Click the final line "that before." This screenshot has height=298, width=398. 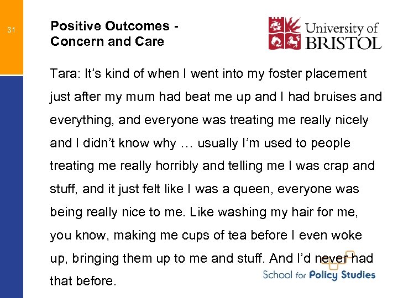click(83, 281)
